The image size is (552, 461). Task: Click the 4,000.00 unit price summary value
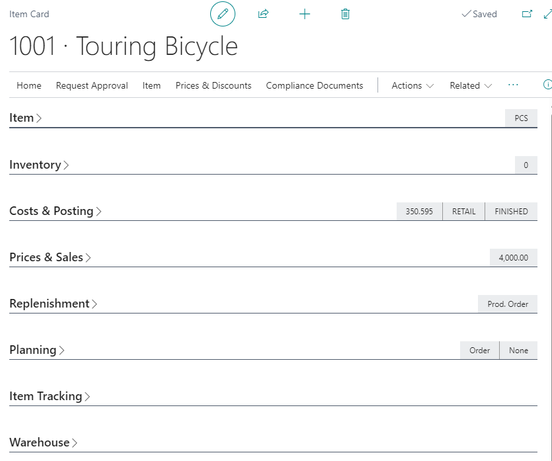(x=513, y=257)
